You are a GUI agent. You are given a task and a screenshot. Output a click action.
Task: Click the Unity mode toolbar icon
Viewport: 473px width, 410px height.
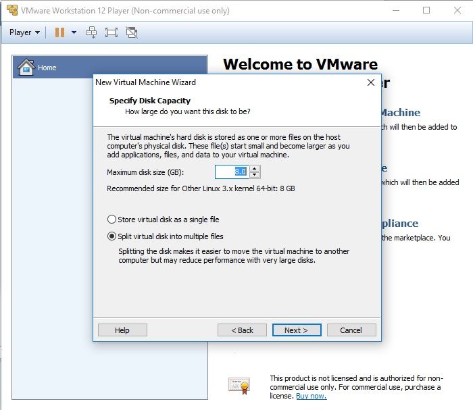coord(132,32)
